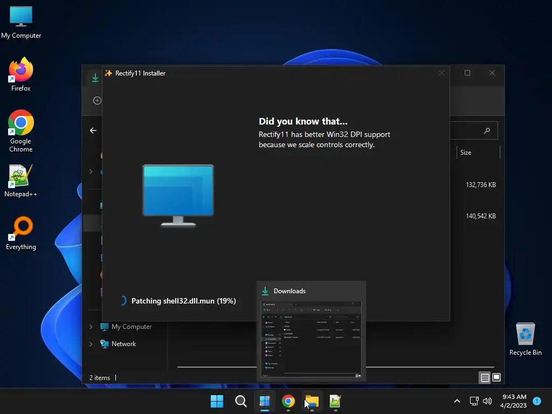Click the 2 items status text
552x414 pixels.
100,378
